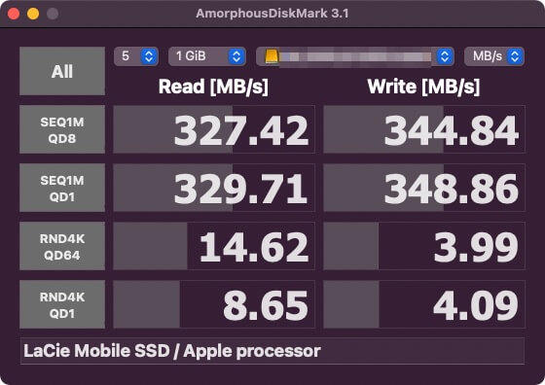Expand the MB/s unit dropdown
Screen dimensions: 545x385
[x=494, y=56]
